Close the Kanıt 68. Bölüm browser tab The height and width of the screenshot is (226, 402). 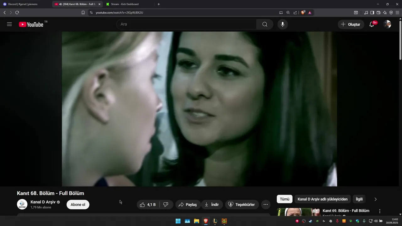click(99, 4)
